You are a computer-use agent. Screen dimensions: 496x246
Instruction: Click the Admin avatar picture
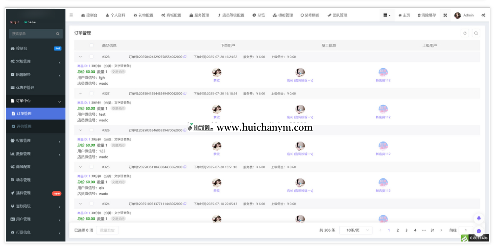[x=458, y=15]
